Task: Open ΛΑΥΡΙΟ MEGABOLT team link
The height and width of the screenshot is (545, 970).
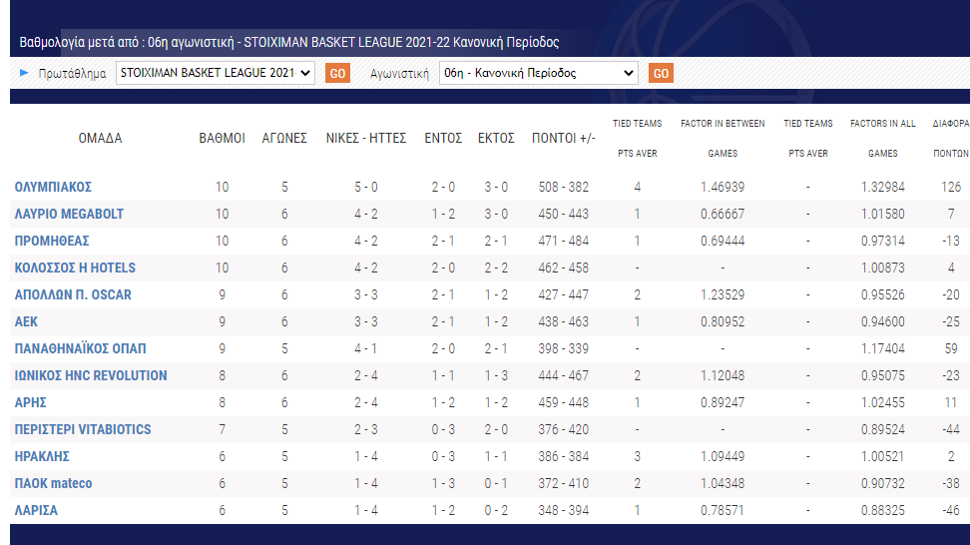Action: point(69,214)
